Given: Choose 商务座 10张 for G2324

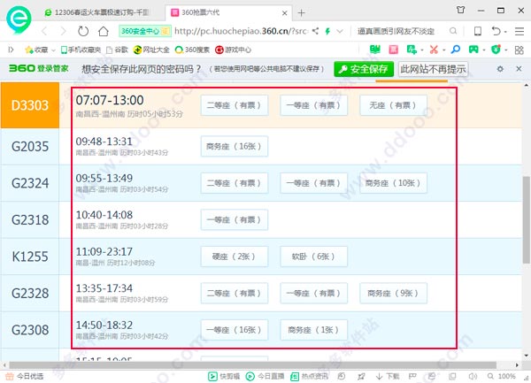Looking at the screenshot, I should click(x=393, y=183).
